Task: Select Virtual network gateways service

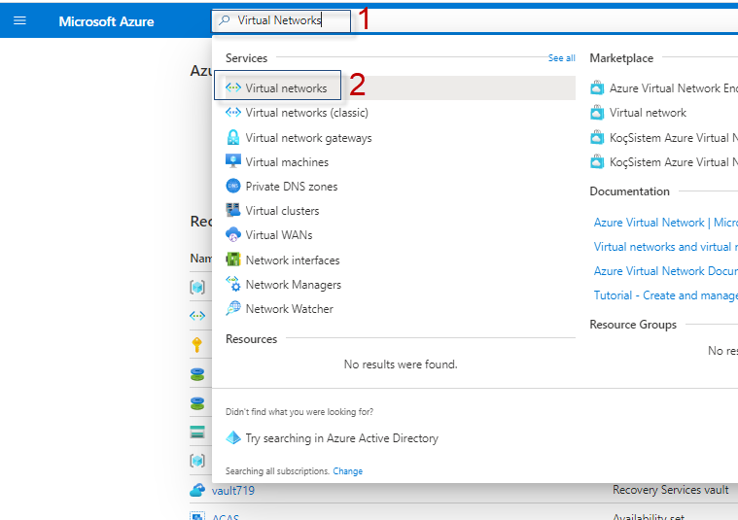Action: [309, 138]
